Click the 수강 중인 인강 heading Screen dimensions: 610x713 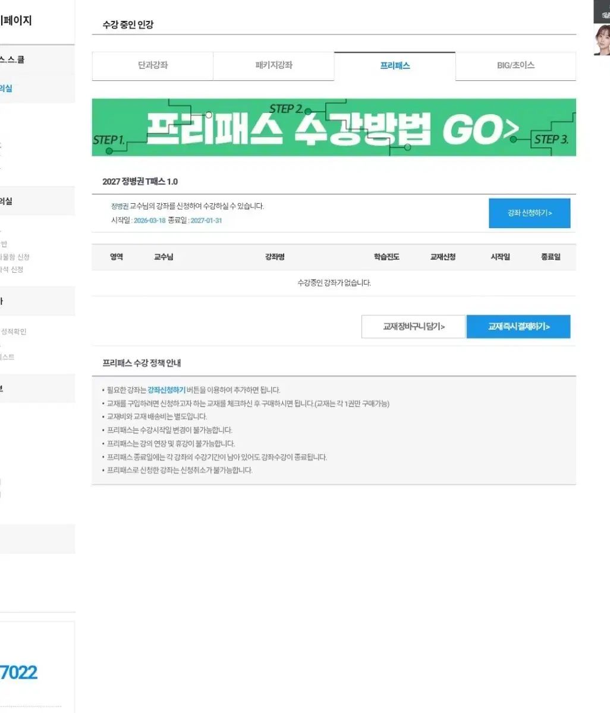pos(128,24)
